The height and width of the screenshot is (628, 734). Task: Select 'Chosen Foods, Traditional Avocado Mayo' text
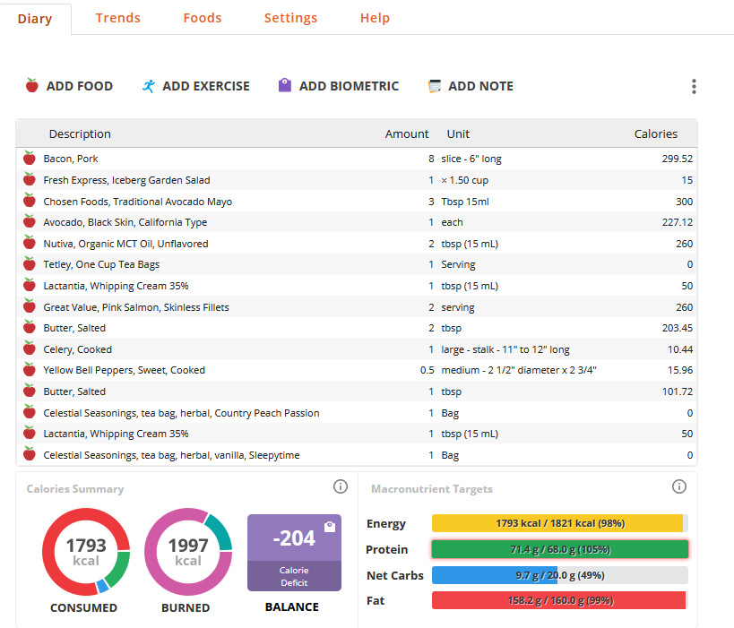click(138, 202)
